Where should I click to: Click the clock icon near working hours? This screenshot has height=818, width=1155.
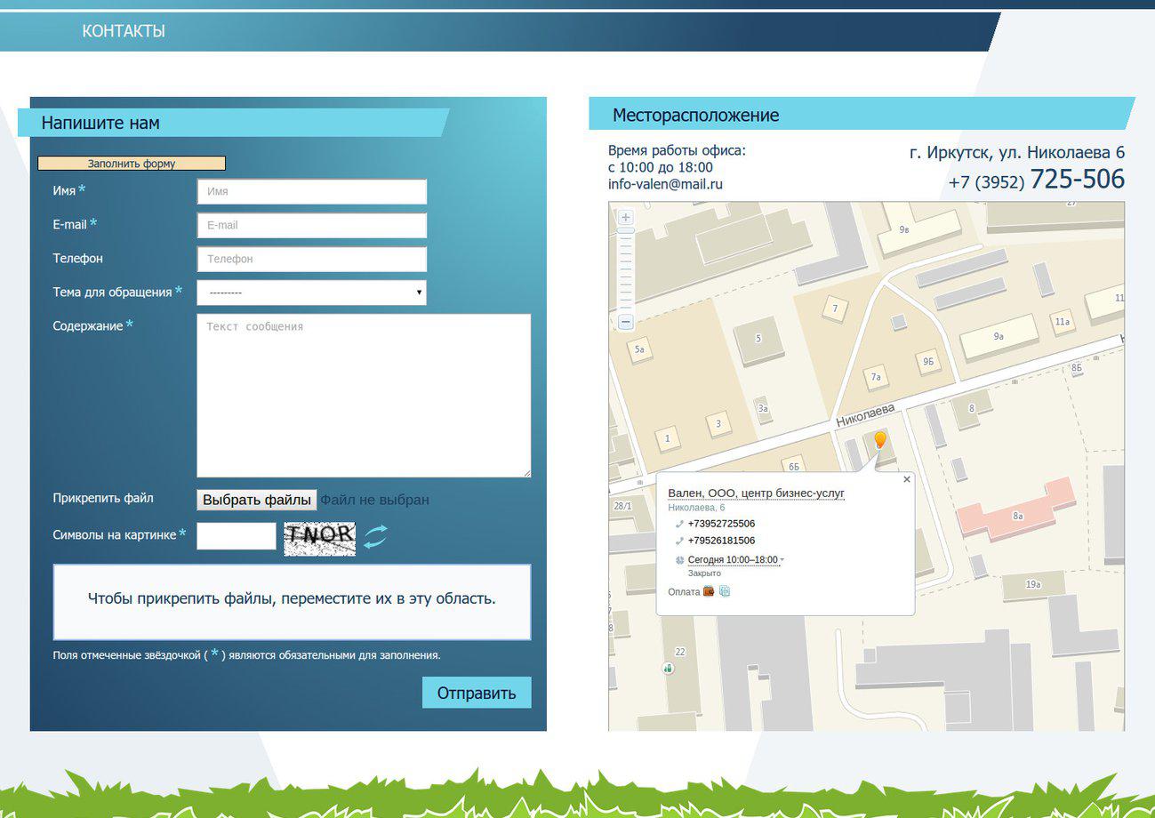[x=679, y=560]
